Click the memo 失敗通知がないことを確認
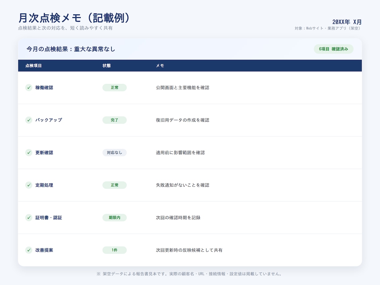380x285 pixels. 183,185
